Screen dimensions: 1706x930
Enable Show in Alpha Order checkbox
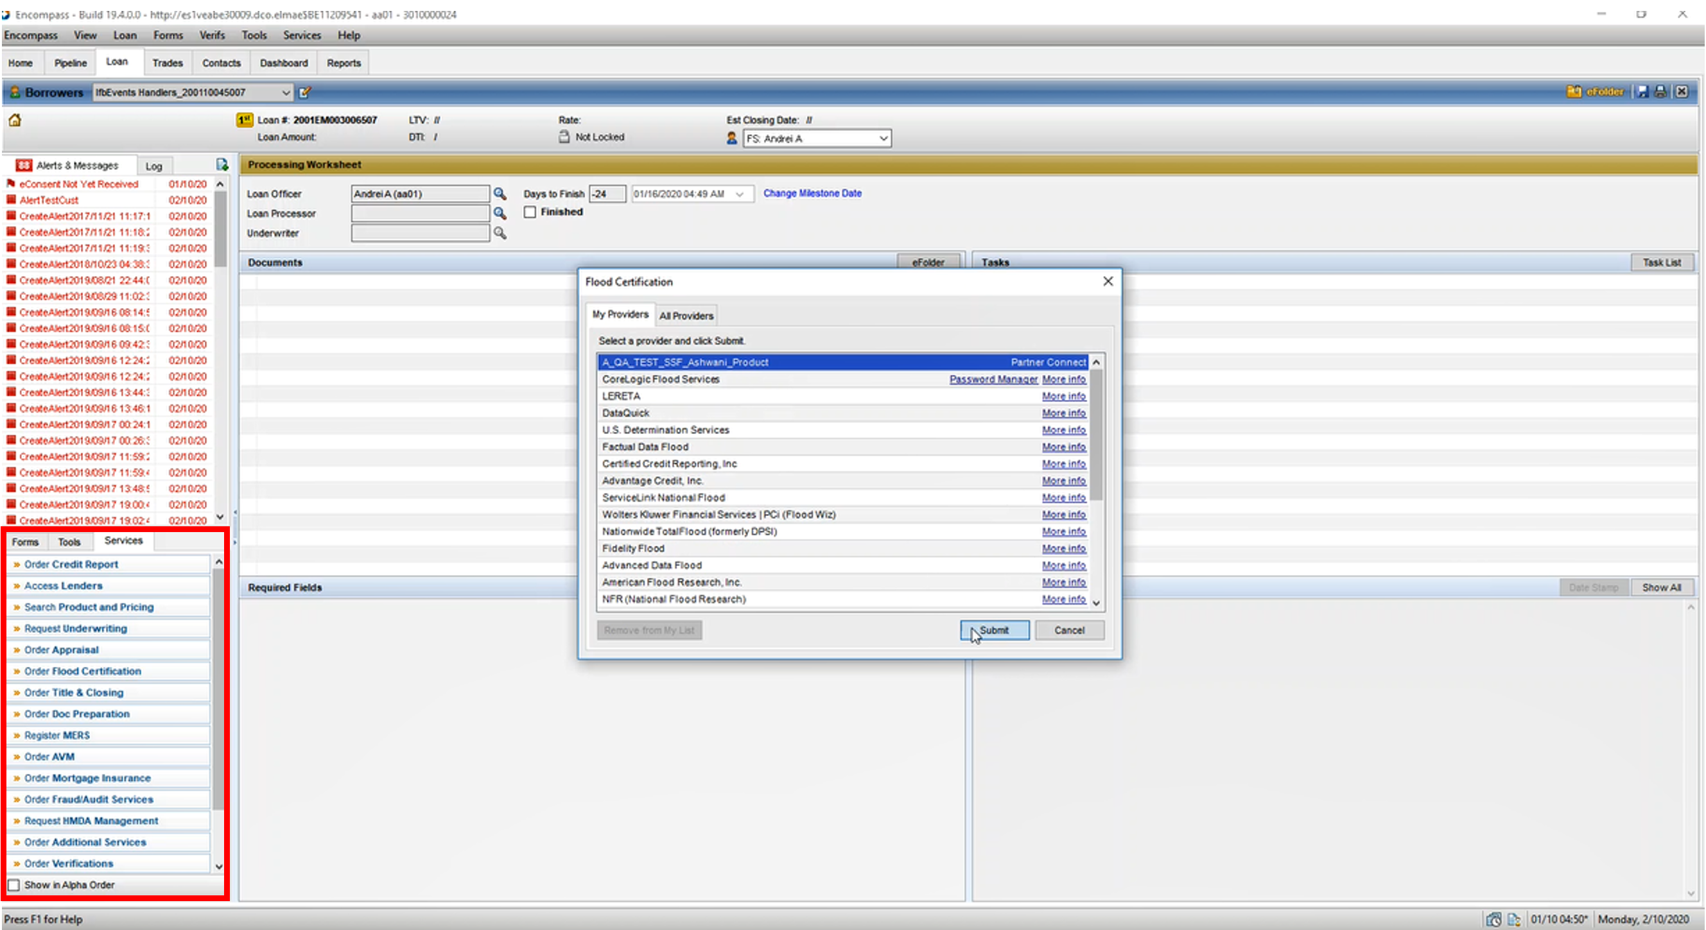click(14, 885)
